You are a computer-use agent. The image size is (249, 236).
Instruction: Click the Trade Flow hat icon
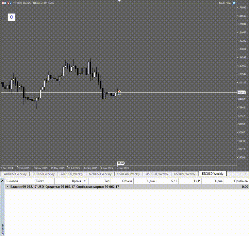(x=234, y=3)
